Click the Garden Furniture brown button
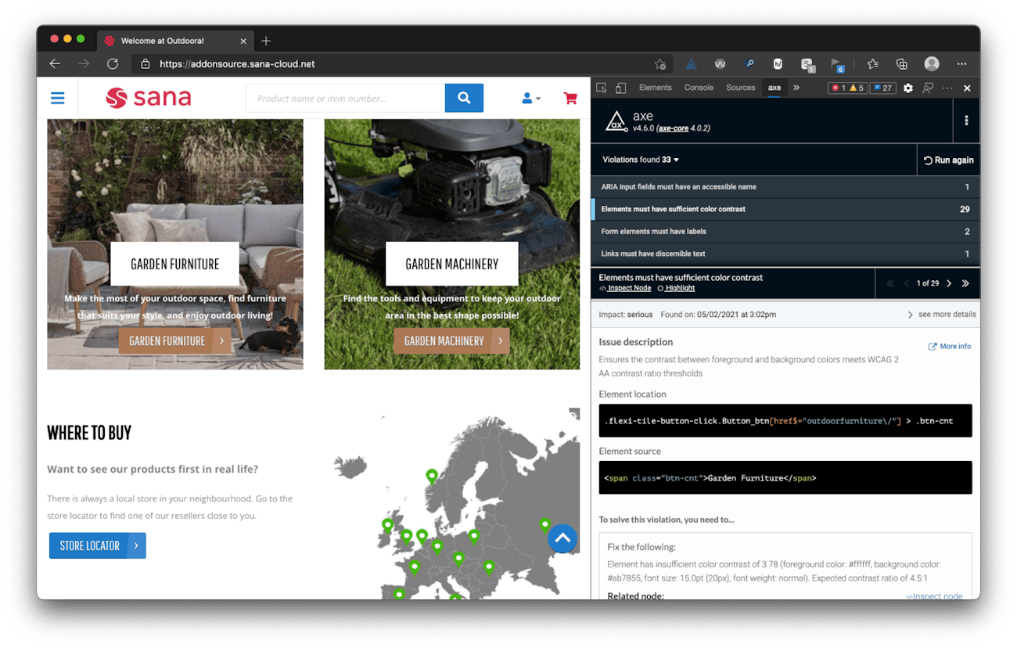Viewport: 1017px width, 648px height. point(175,341)
